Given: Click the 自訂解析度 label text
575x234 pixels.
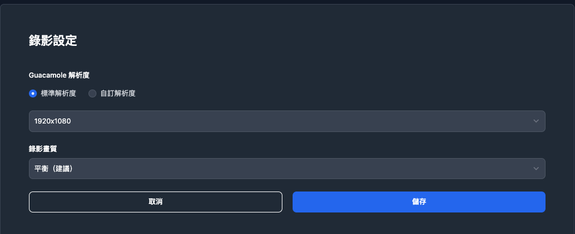Looking at the screenshot, I should (x=118, y=93).
